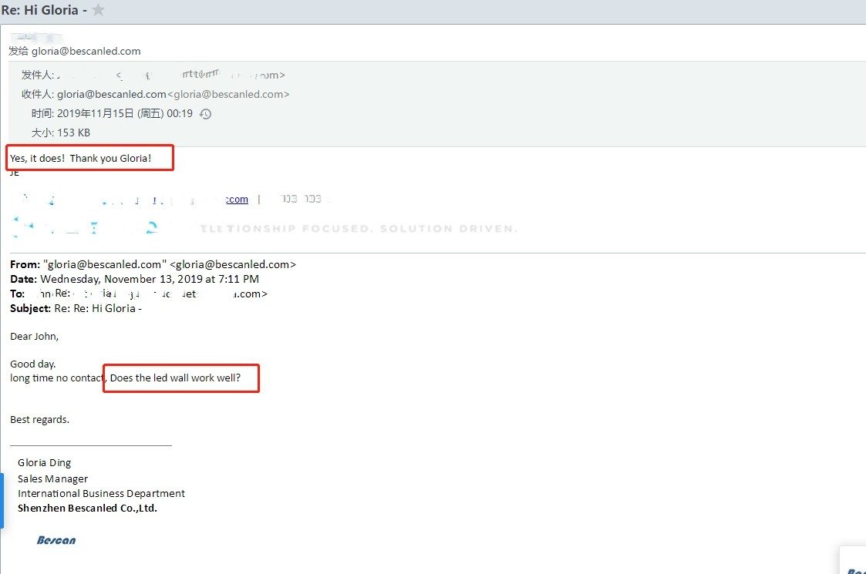Click the 大小: 153 KB size field
Image resolution: width=866 pixels, height=574 pixels.
(x=61, y=133)
